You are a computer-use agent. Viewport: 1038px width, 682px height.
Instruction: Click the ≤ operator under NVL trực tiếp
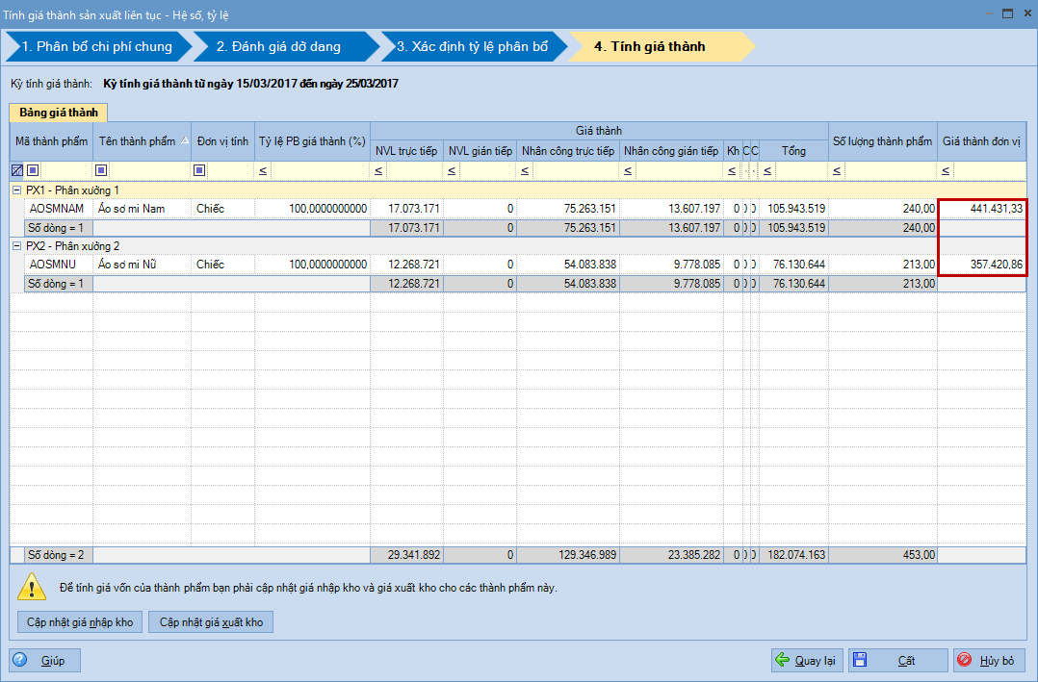tap(379, 170)
